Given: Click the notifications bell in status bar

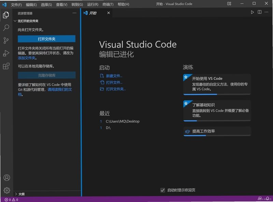Looking at the screenshot, I should point(268,199).
